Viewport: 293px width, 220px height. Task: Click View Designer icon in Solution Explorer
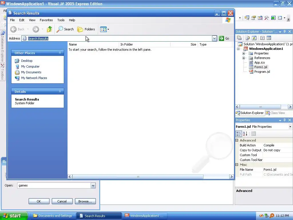tap(269, 38)
